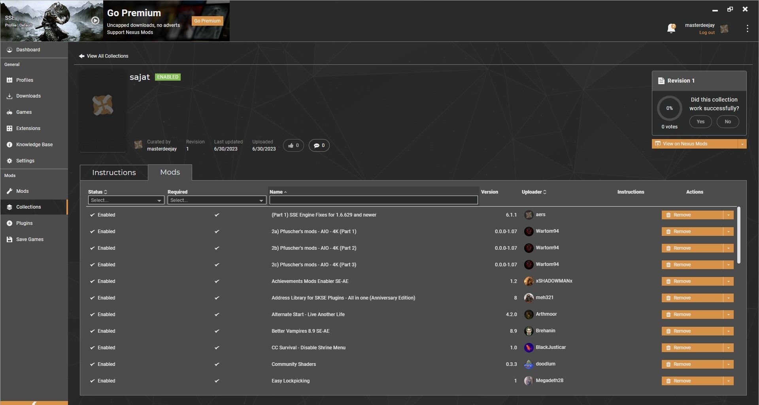759x405 pixels.
Task: Click trash icon in SSE Engine Fixes Remove button
Action: tap(668, 215)
